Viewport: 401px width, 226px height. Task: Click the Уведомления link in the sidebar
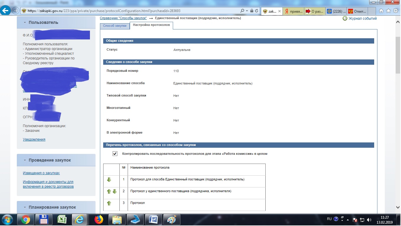(34, 139)
